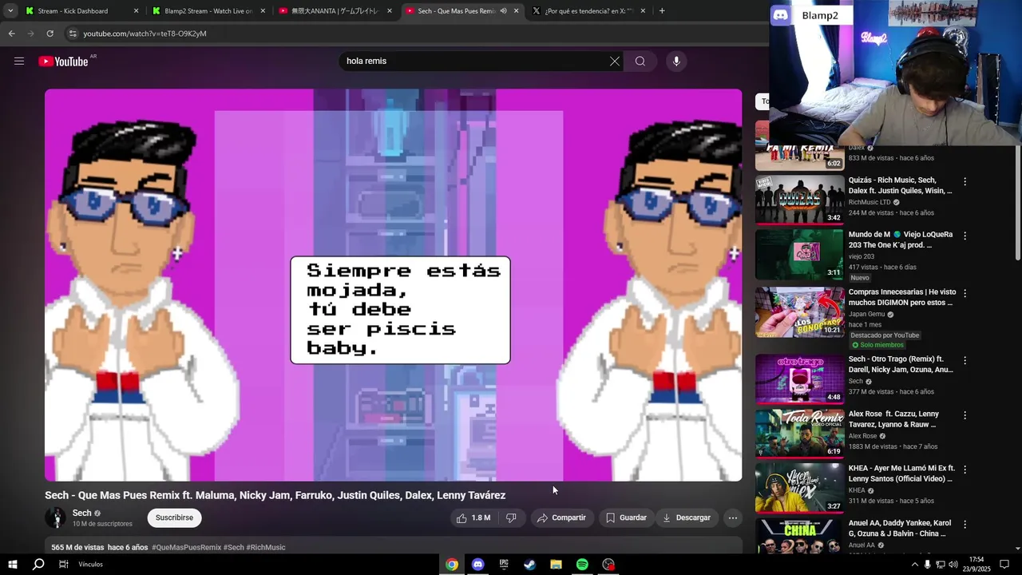
Task: Open Steam from the taskbar
Action: coord(529,564)
